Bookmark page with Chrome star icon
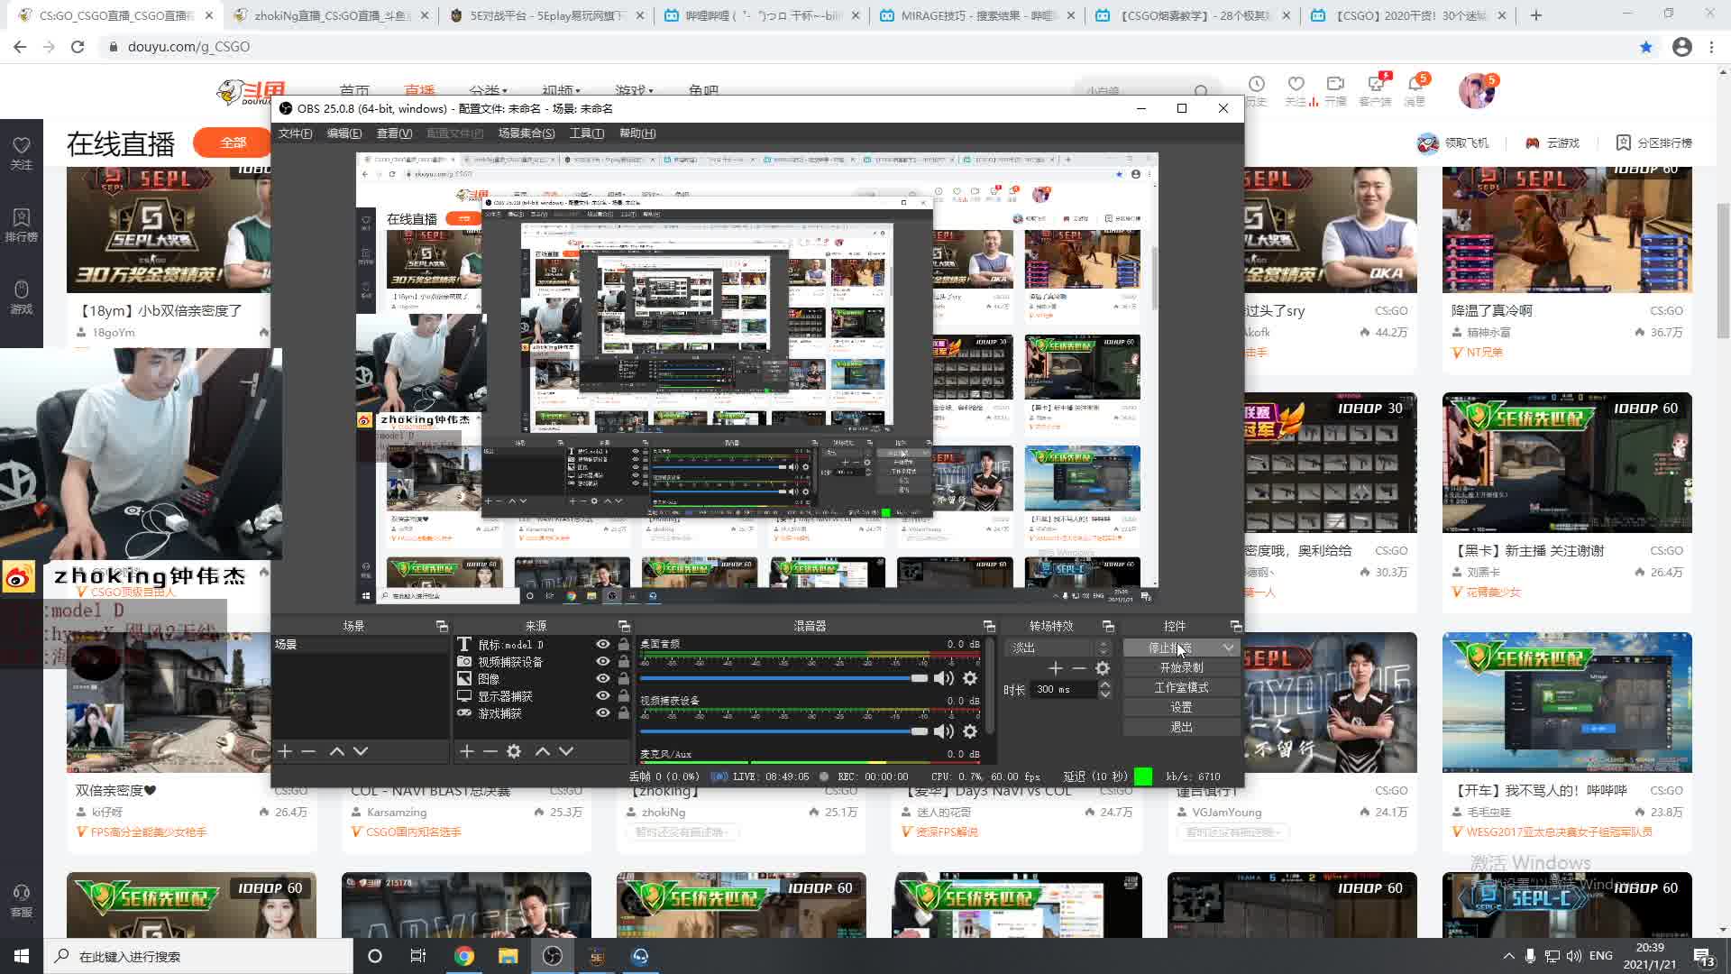The height and width of the screenshot is (974, 1731). click(x=1646, y=47)
